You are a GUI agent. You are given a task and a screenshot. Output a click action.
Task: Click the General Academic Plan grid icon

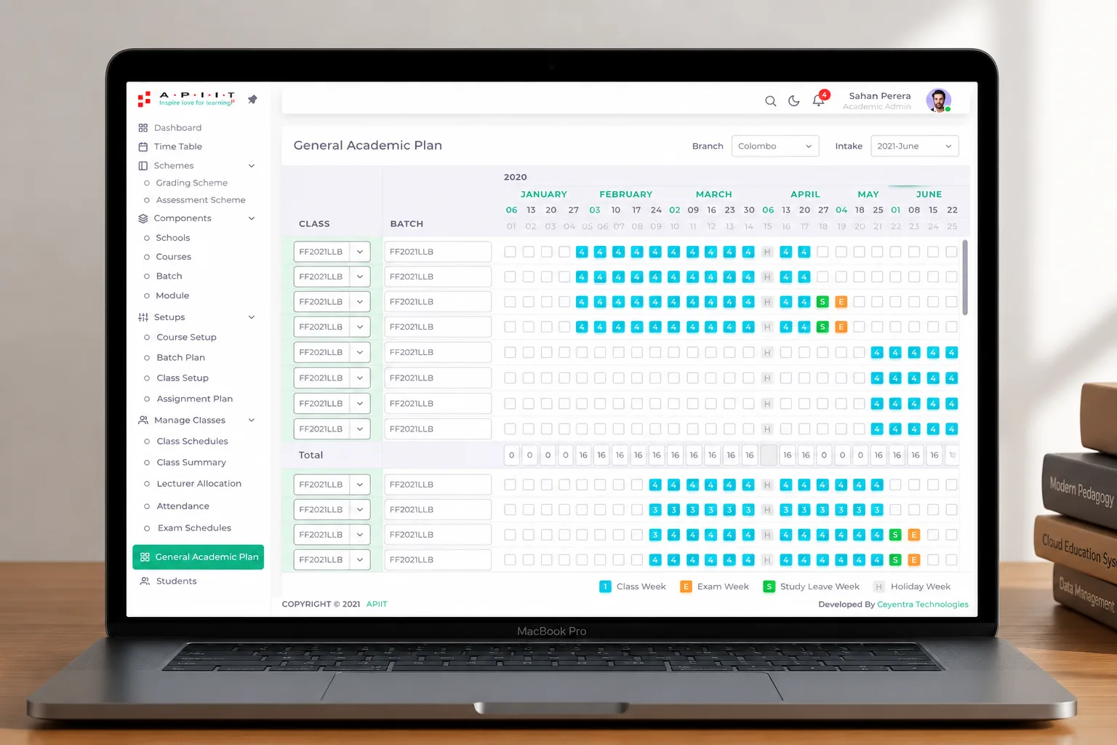tap(145, 557)
